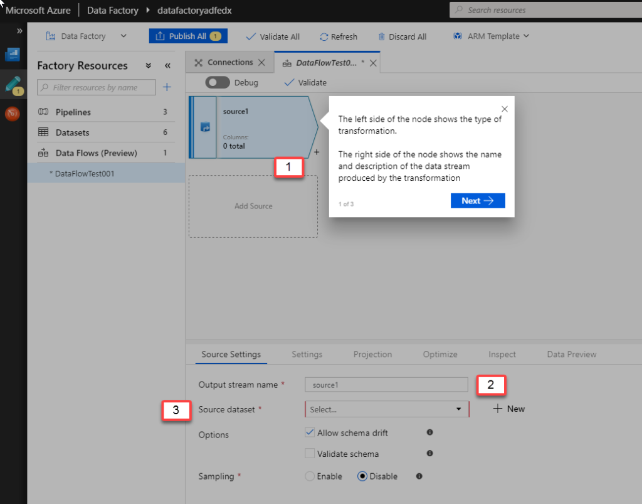Open the Data Factory overview icon in sidebar

point(13,55)
